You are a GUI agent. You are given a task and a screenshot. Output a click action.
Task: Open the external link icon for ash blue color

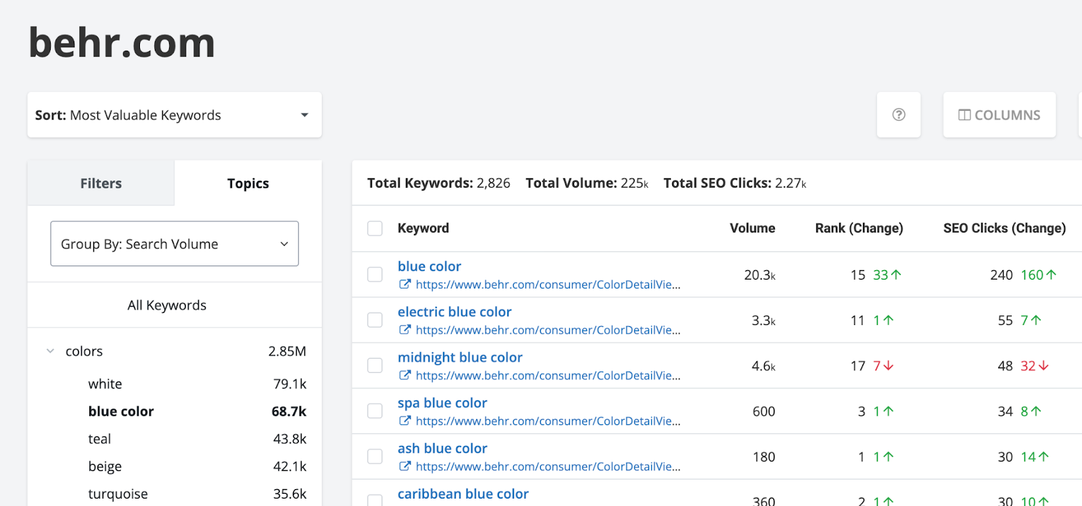(404, 466)
